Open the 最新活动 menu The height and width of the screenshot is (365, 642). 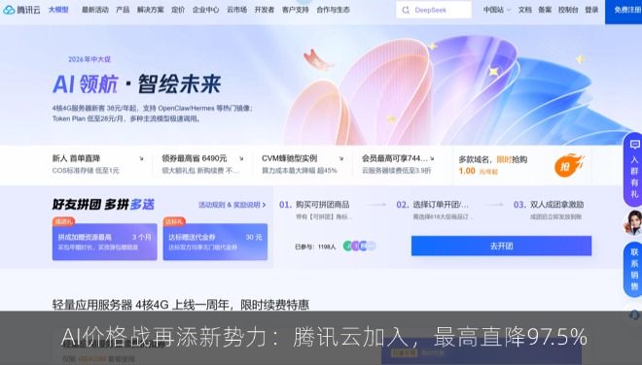coord(95,10)
